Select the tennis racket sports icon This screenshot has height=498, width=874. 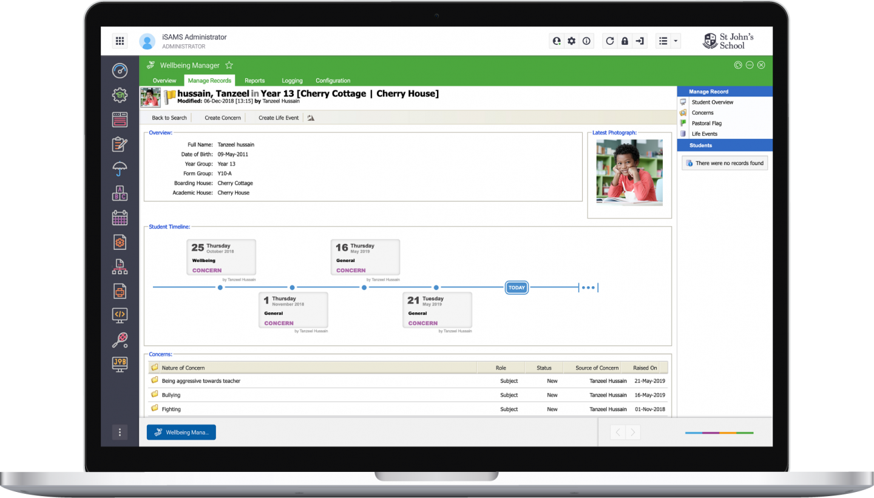(x=120, y=340)
